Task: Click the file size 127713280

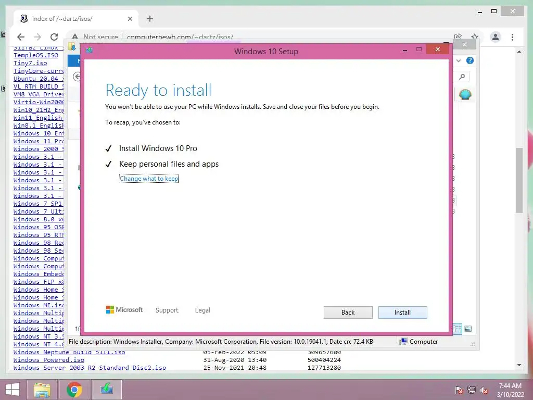Action: tap(324, 368)
